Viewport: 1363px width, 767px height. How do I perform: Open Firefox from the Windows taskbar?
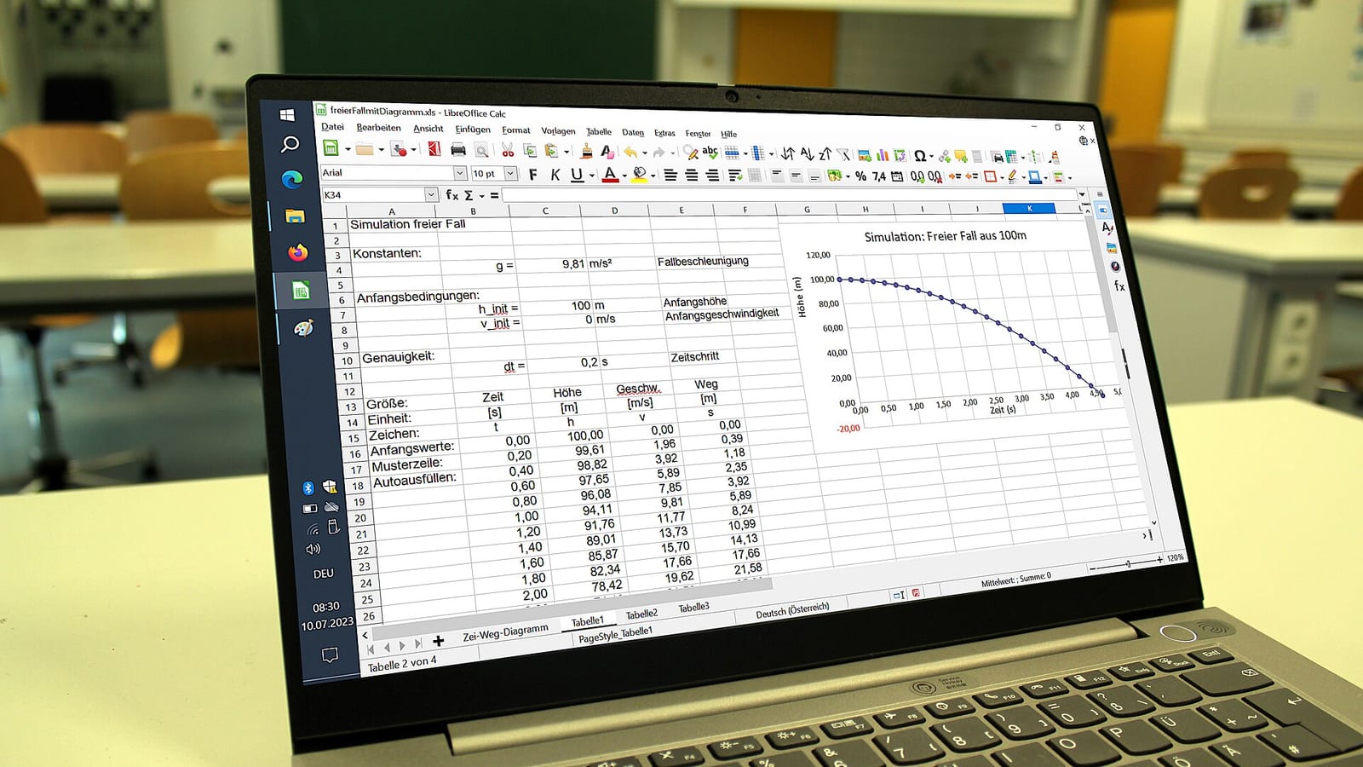tap(297, 253)
